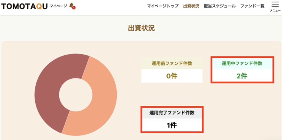Click the donut chart center hole
282x140 pixels.
76,95
